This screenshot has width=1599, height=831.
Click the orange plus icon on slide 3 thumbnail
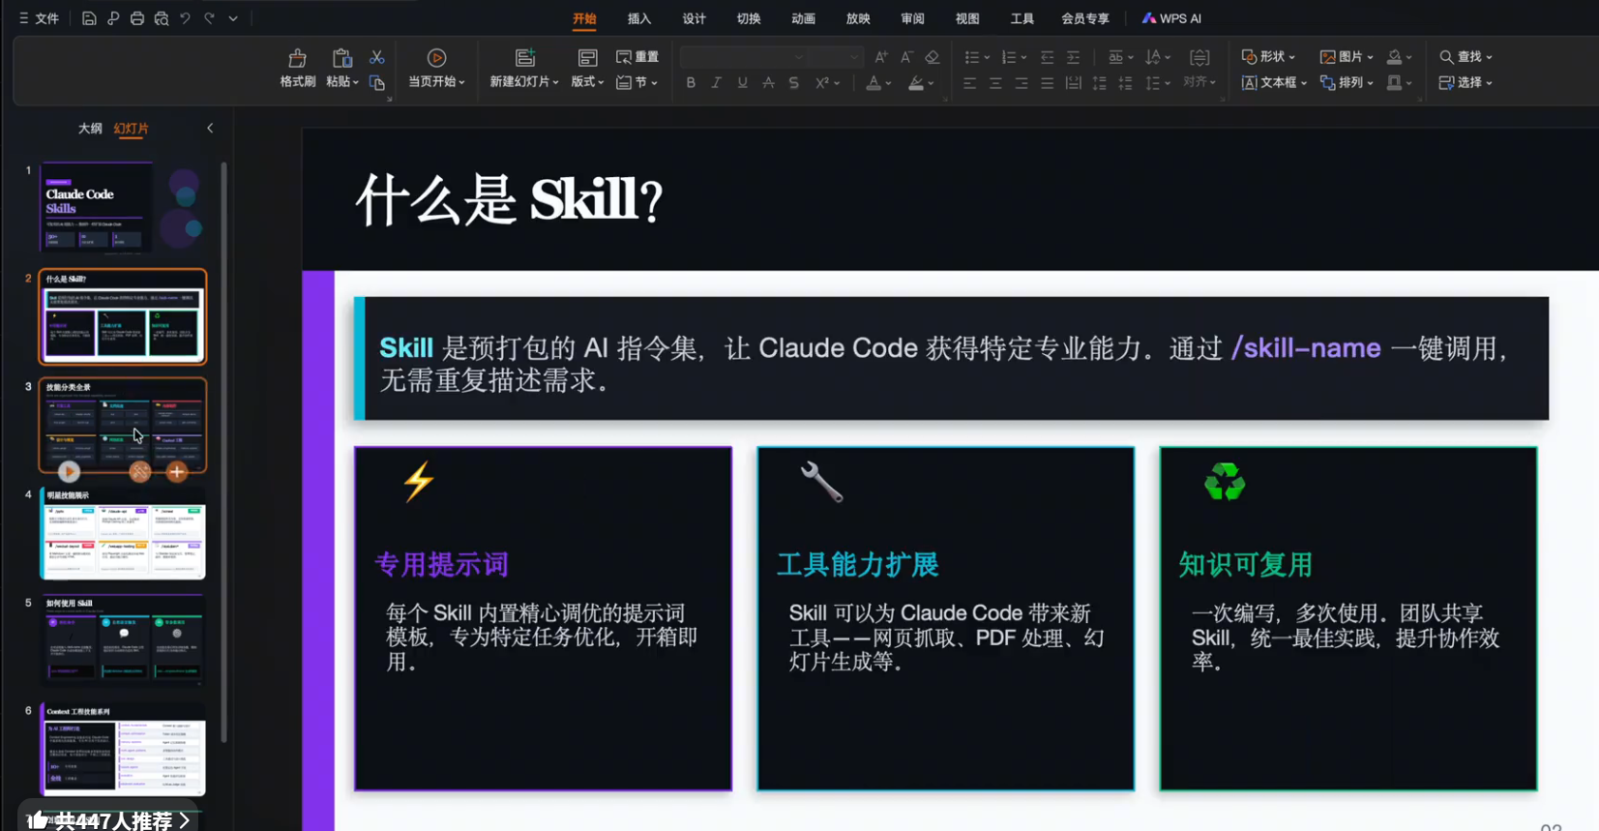(177, 472)
